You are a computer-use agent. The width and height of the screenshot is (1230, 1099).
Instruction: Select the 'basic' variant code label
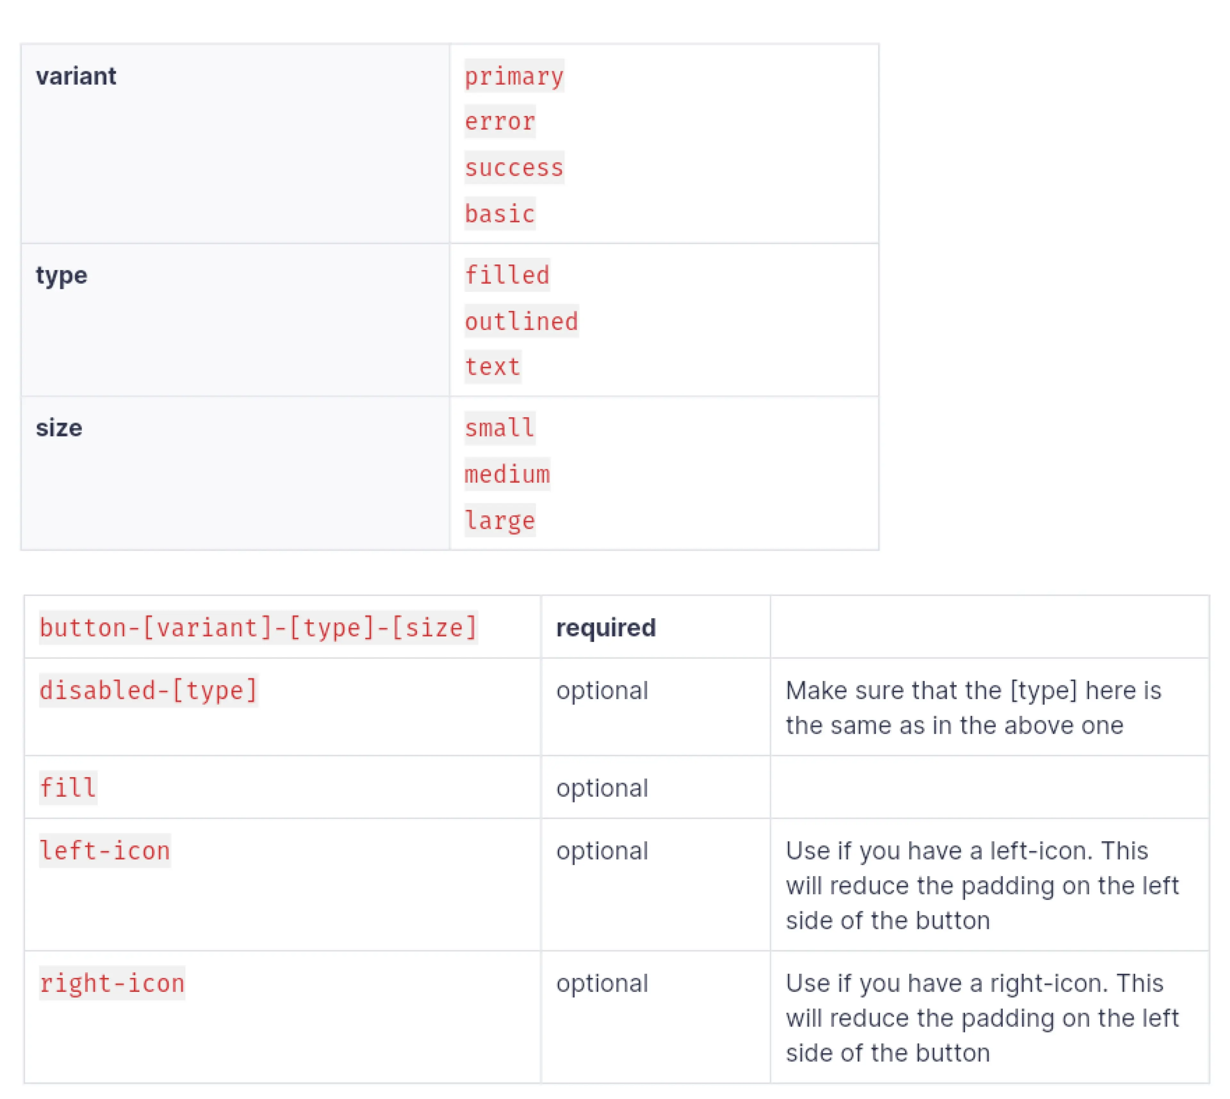500,214
